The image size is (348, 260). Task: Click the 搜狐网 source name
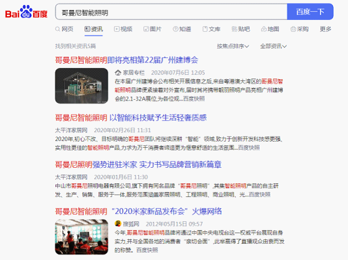click(131, 224)
